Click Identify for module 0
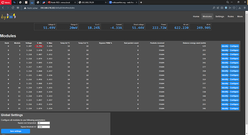This screenshot has height=135, width=248. (225, 46)
